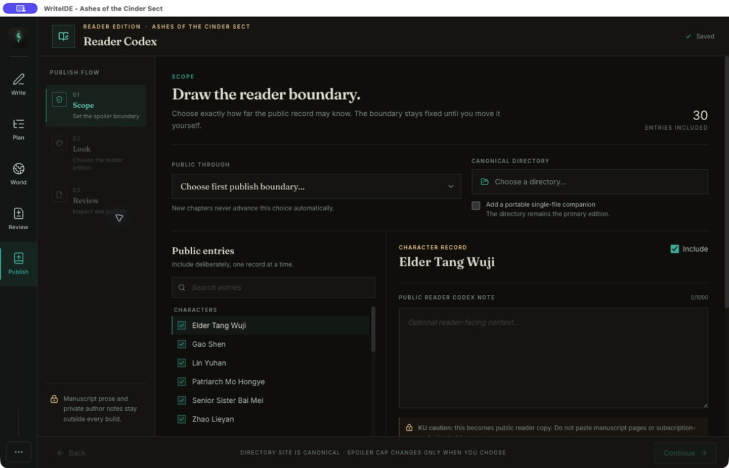Screen dimensions: 729x468
Task: Click the round pointer badge near Review step
Action: pyautogui.click(x=120, y=218)
